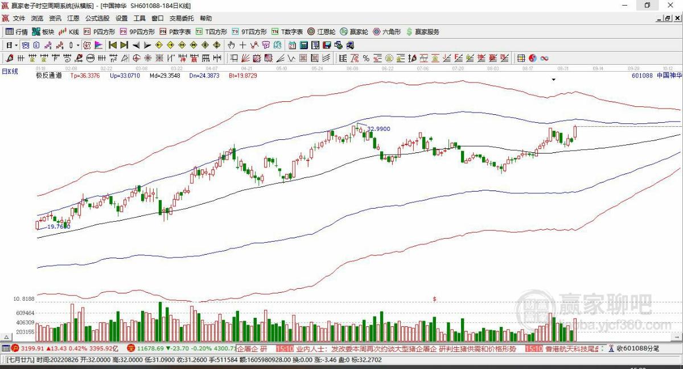The width and height of the screenshot is (683, 369).
Task: Open the 设置 menu
Action: (x=121, y=19)
